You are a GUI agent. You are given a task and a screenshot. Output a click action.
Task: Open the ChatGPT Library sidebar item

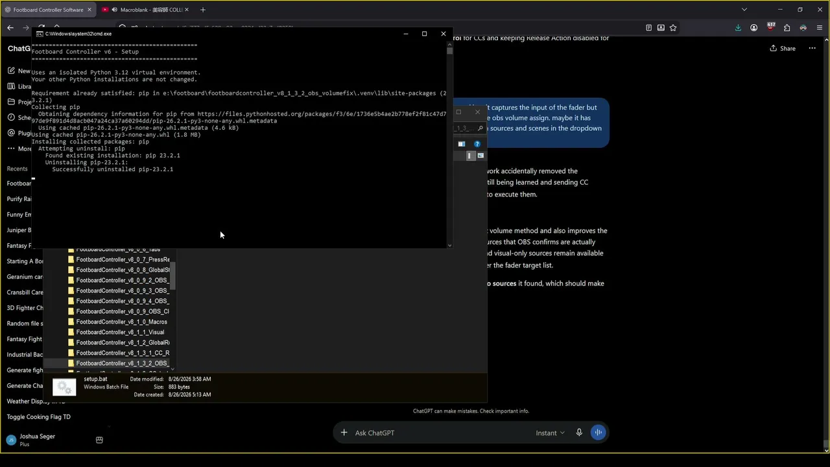(x=19, y=86)
